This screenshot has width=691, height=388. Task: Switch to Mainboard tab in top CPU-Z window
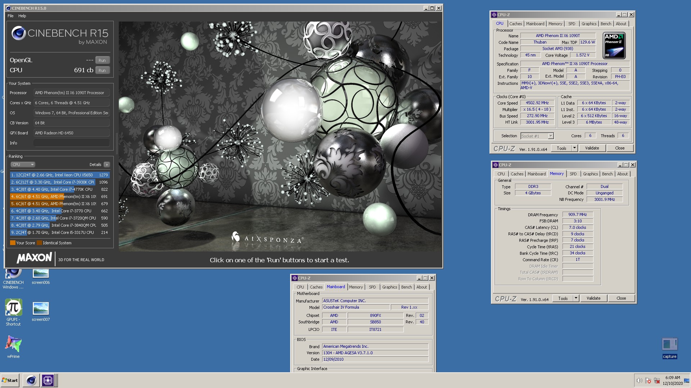(x=535, y=24)
